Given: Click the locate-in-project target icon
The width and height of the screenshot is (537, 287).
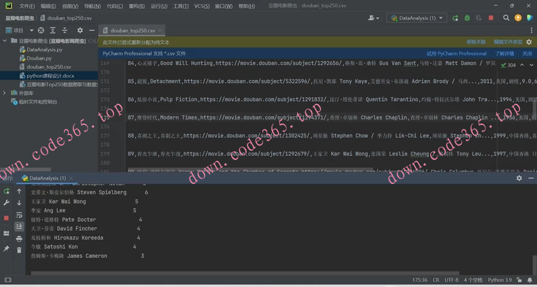Looking at the screenshot, I should click(x=41, y=31).
